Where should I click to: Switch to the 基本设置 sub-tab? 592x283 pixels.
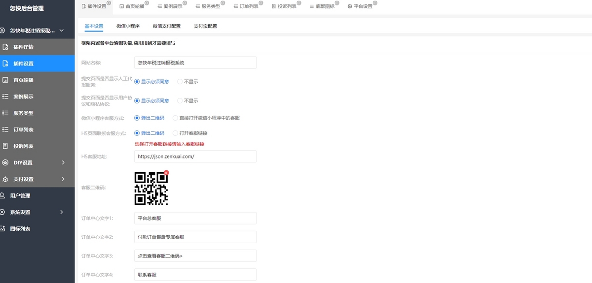click(94, 26)
